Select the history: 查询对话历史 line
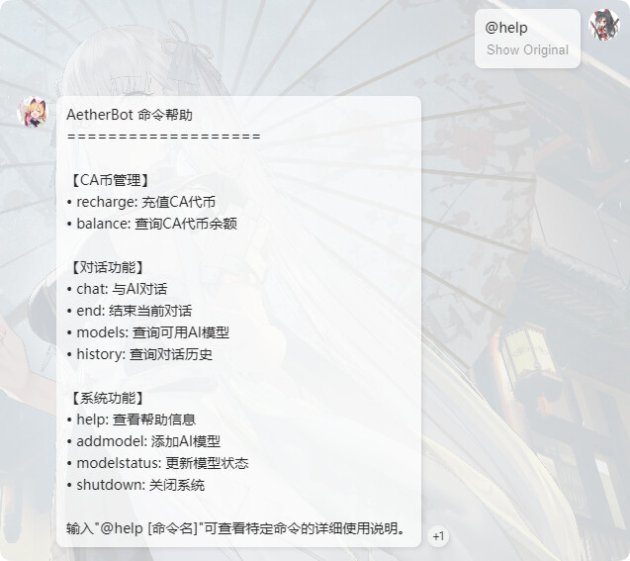The height and width of the screenshot is (561, 630). click(139, 354)
